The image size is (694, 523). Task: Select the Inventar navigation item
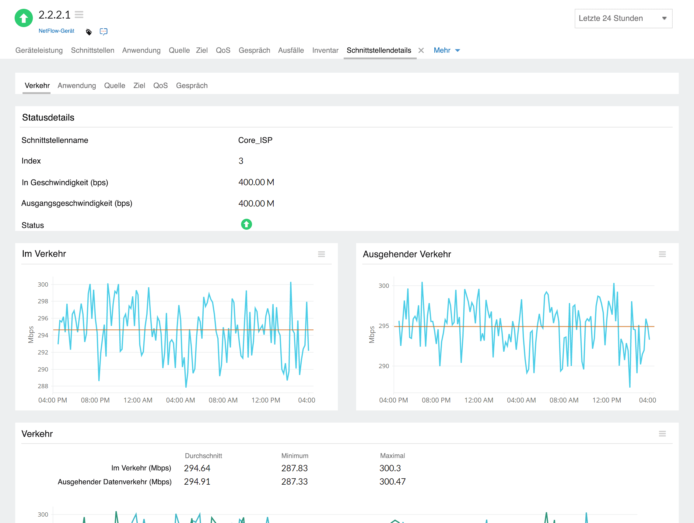coord(325,50)
